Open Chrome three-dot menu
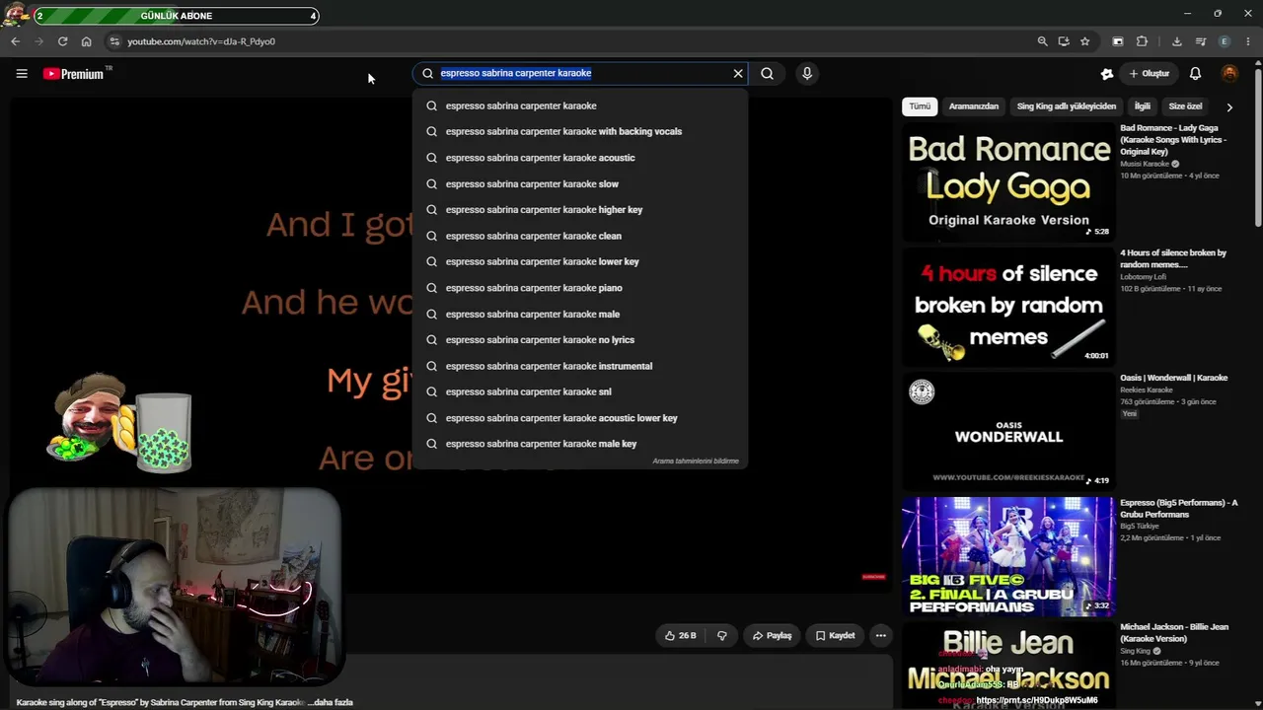The image size is (1263, 710). pyautogui.click(x=1248, y=41)
